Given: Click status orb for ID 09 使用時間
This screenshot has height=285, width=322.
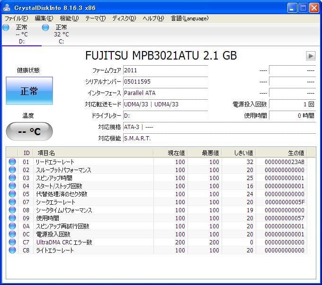Looking at the screenshot, I should click(12, 218).
